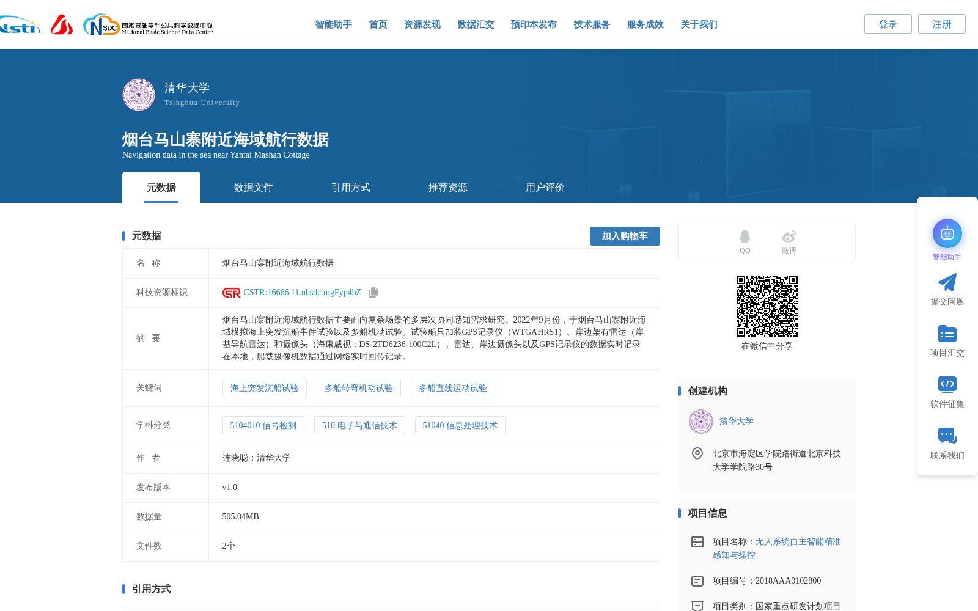Open CSTR:16666.11.nbsdc.mgFyp4bZ link
Image resolution: width=978 pixels, height=611 pixels.
tap(302, 293)
